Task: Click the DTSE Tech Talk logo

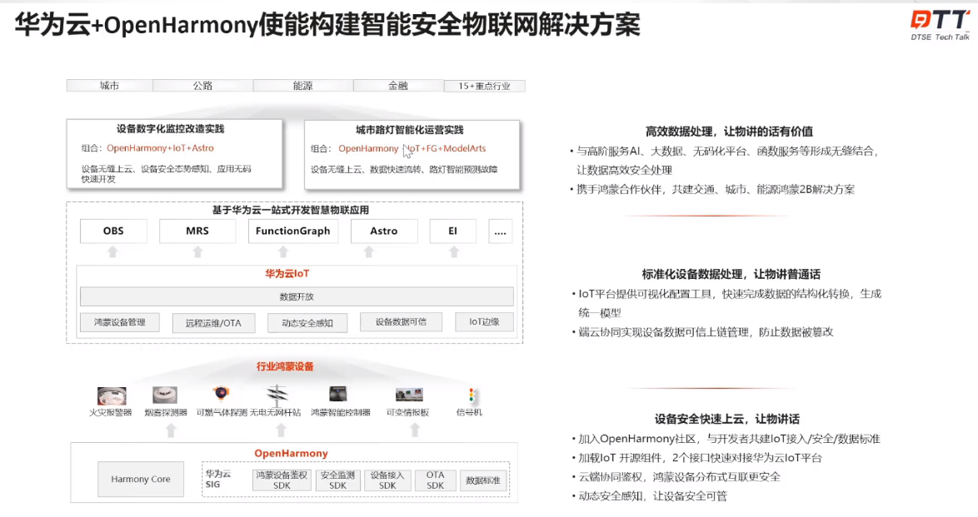Action: coord(940,25)
